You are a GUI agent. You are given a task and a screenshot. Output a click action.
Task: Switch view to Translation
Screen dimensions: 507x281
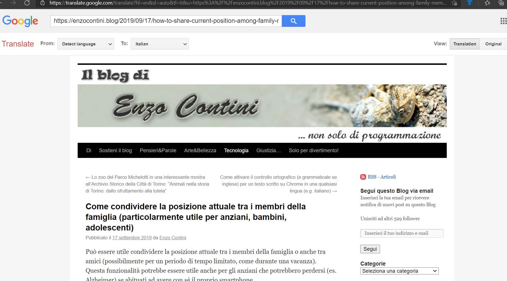464,44
